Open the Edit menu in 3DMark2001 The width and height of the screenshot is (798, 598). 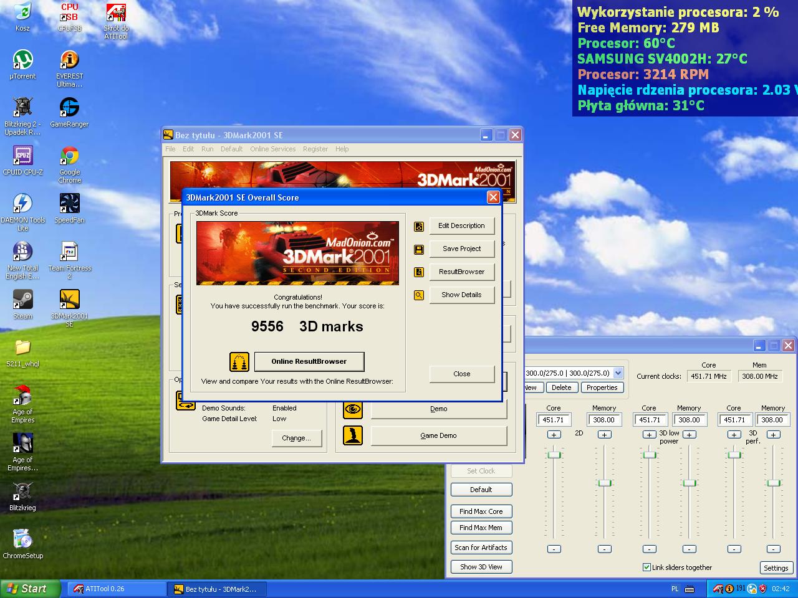pos(188,149)
